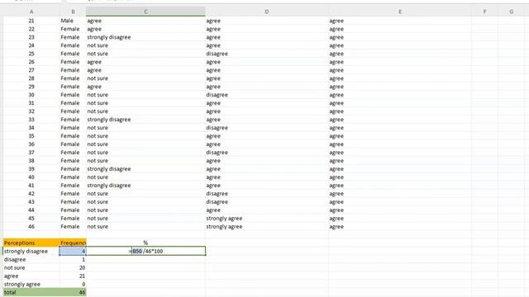Select the frequency value 21 for agree
This screenshot has height=297, width=529.
coord(73,276)
